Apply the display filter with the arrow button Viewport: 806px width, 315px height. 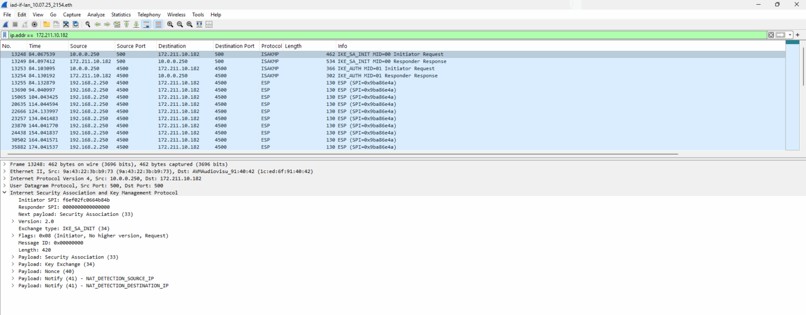point(781,35)
